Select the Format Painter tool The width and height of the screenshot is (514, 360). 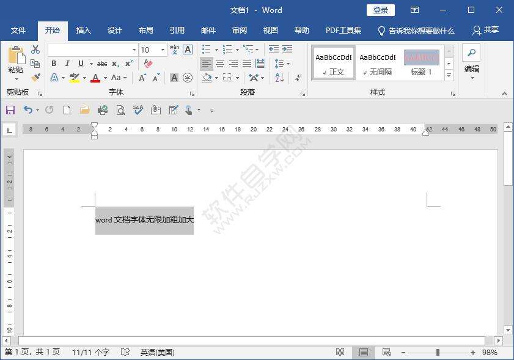click(35, 78)
